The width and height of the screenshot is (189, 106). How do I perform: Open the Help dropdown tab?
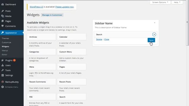[x=177, y=2]
